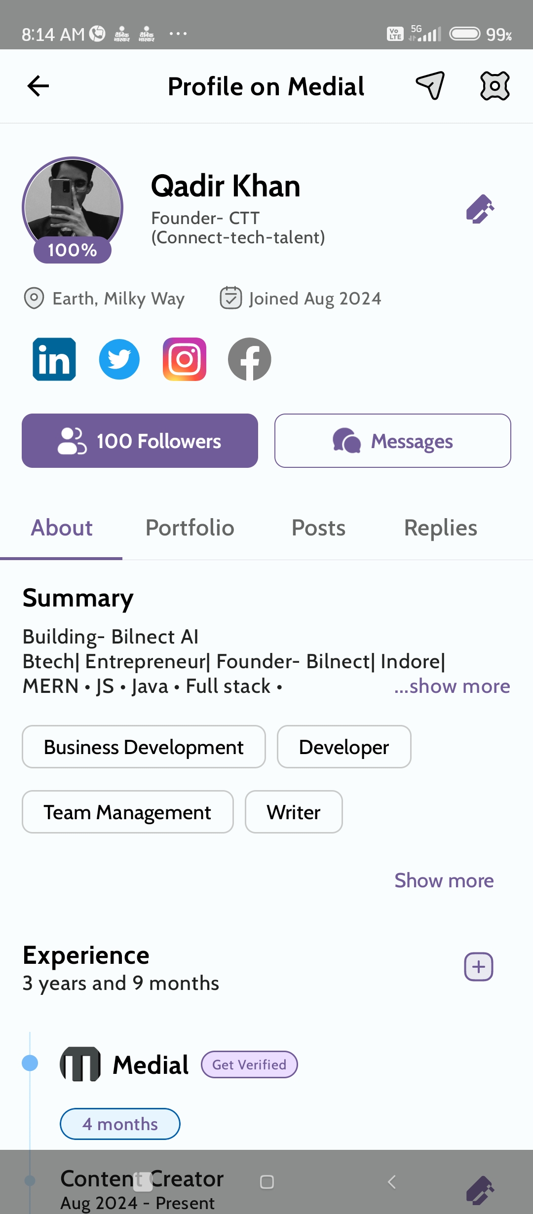Open the Messages button
The width and height of the screenshot is (533, 1214).
[x=392, y=441]
